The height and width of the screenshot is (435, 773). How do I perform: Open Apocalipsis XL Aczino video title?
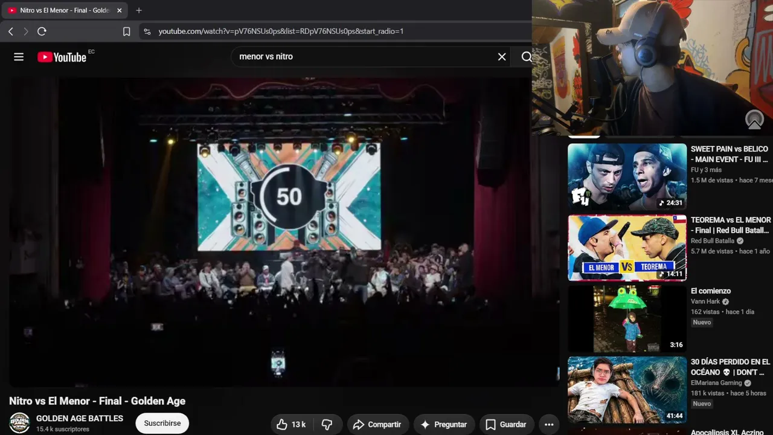point(727,432)
